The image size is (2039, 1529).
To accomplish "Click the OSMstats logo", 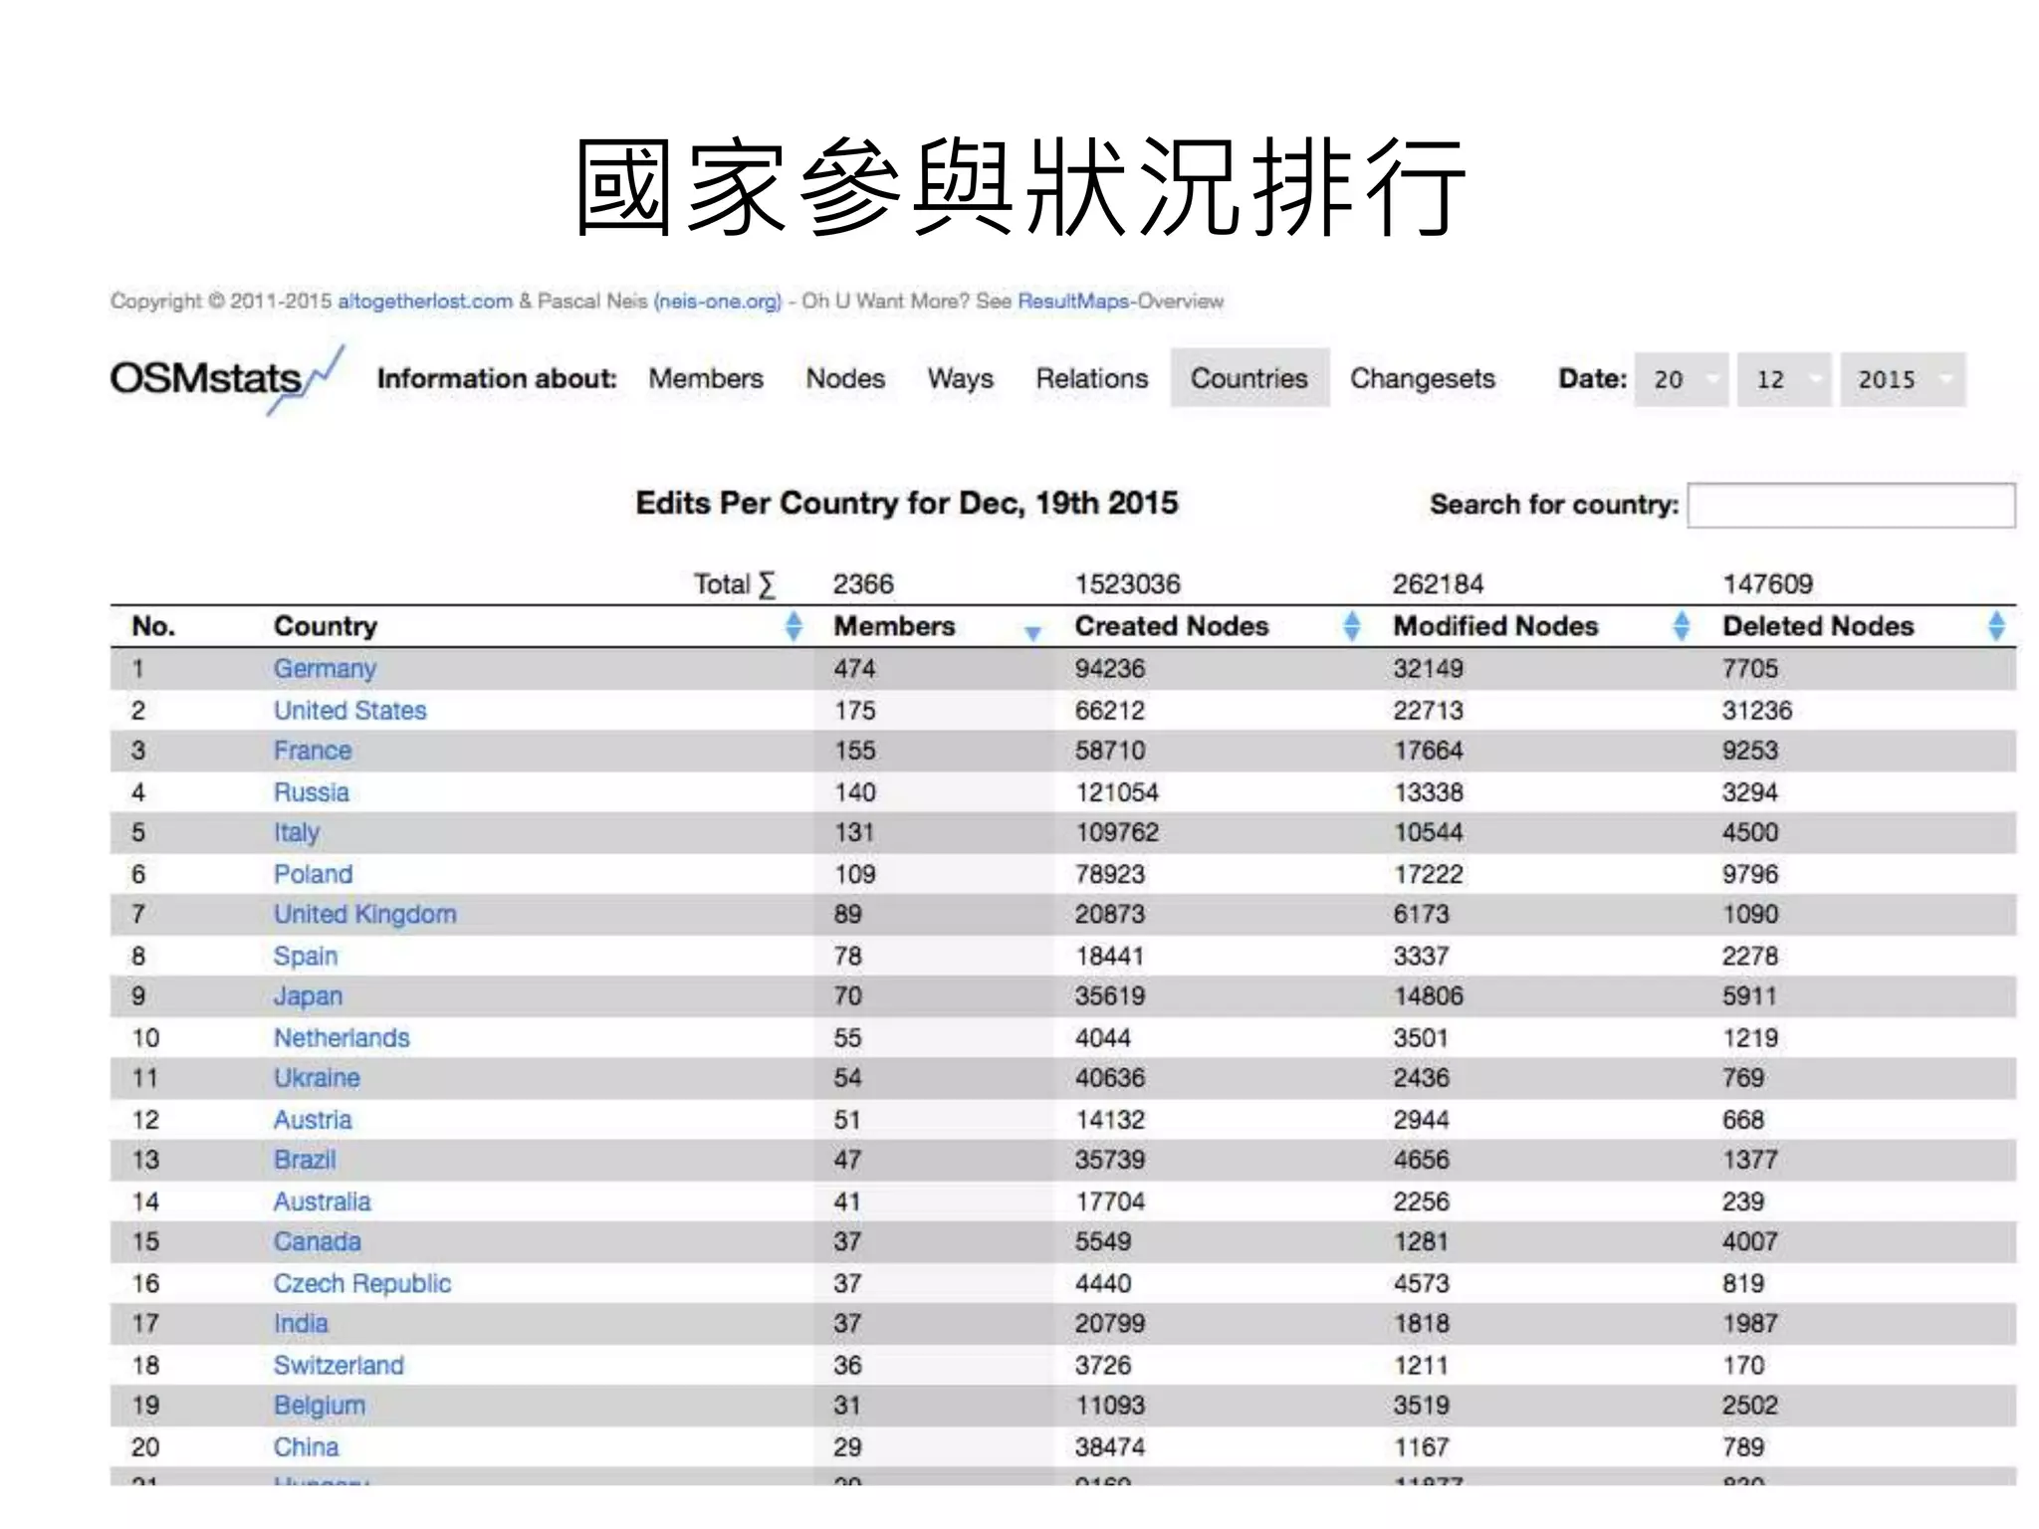I will pos(225,379).
